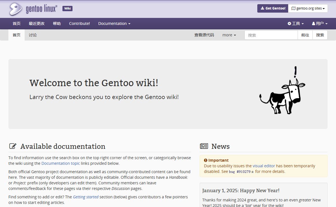This screenshot has width=336, height=207.
Task: Open 最近更改 recent changes page
Action: [37, 23]
